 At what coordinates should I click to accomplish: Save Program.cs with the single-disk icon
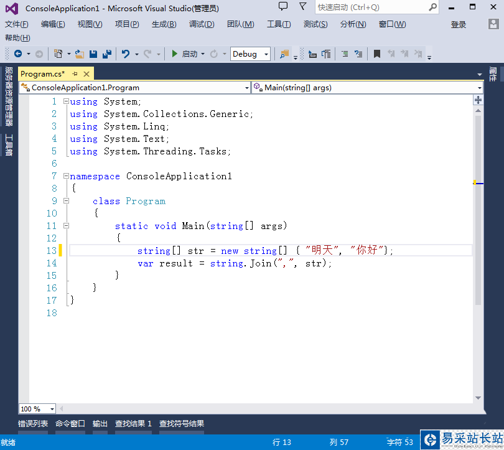point(93,54)
